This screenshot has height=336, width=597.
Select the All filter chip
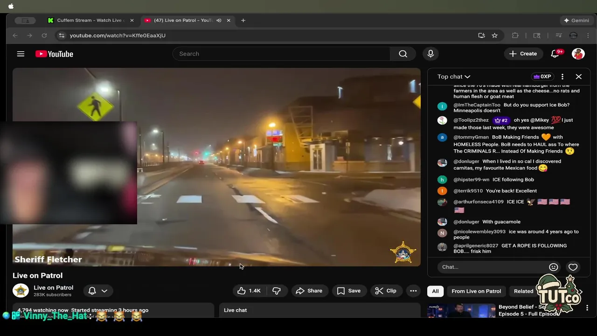(x=435, y=291)
